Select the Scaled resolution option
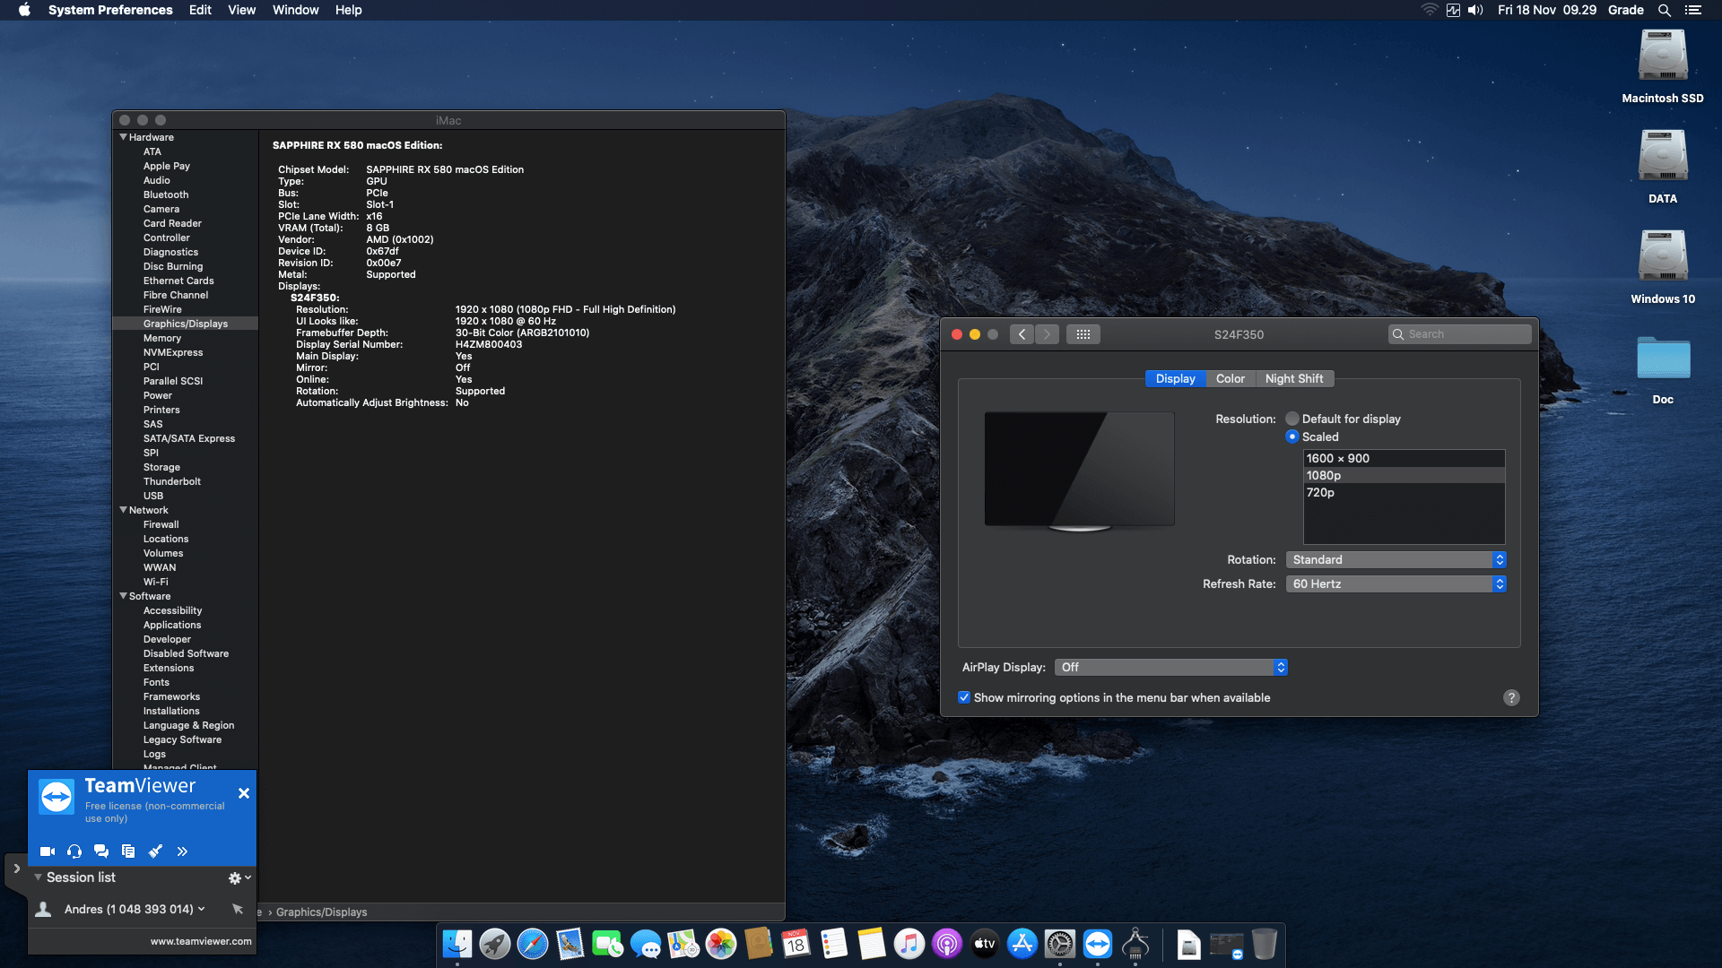Image resolution: width=1722 pixels, height=968 pixels. tap(1291, 436)
